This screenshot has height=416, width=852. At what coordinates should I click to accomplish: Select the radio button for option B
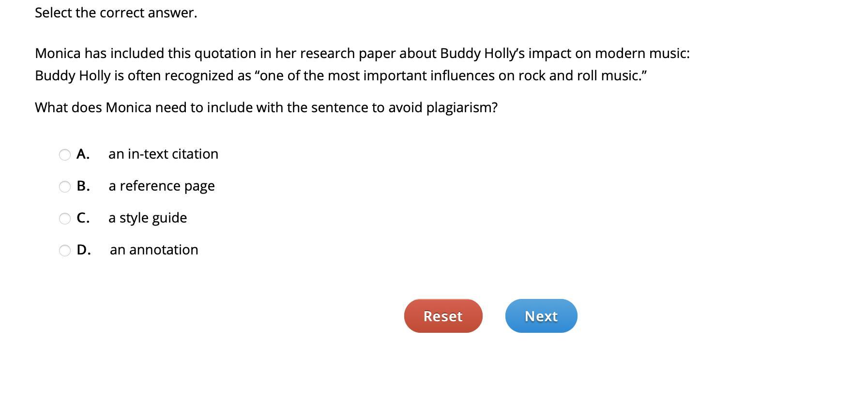[x=65, y=187]
